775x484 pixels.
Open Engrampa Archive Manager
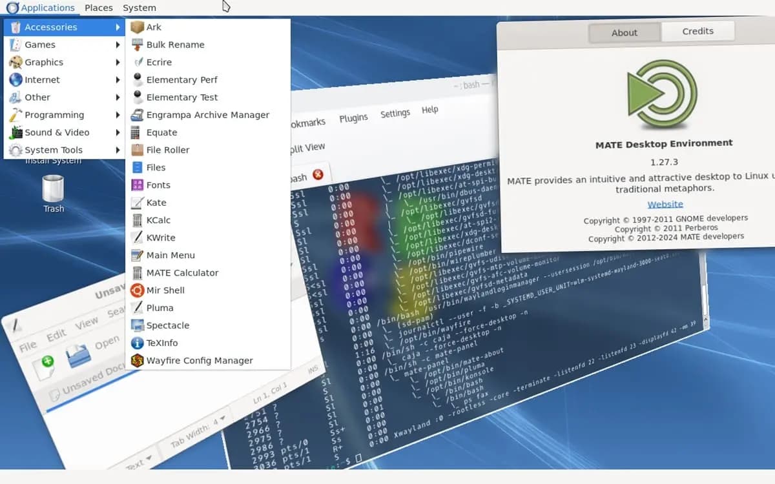(207, 115)
